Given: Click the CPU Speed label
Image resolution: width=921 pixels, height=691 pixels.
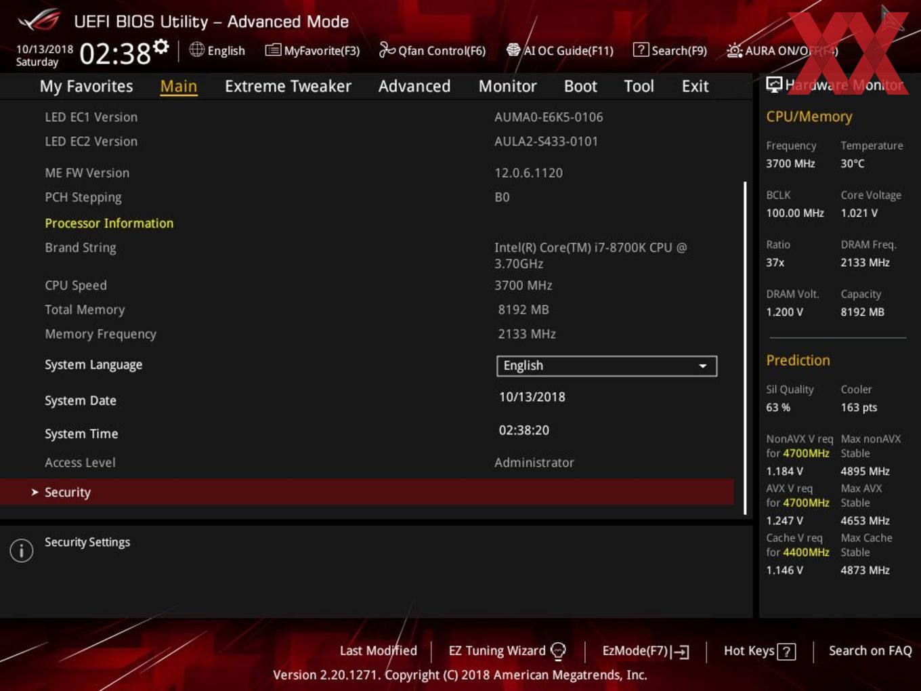Looking at the screenshot, I should point(76,286).
